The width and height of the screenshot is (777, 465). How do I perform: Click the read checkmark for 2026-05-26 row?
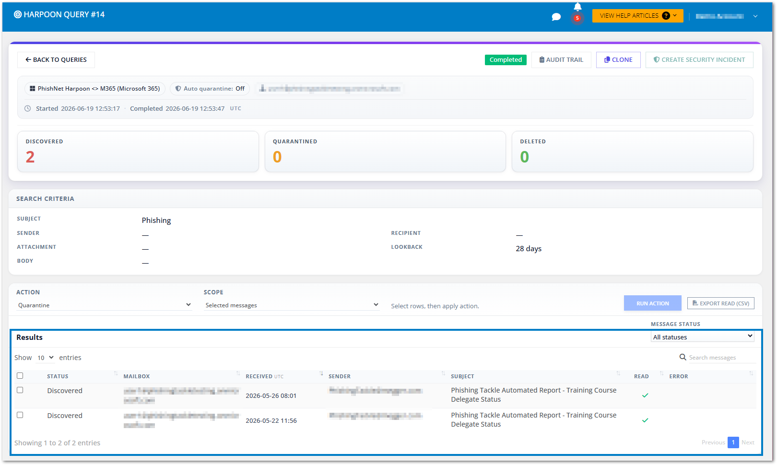coord(645,395)
